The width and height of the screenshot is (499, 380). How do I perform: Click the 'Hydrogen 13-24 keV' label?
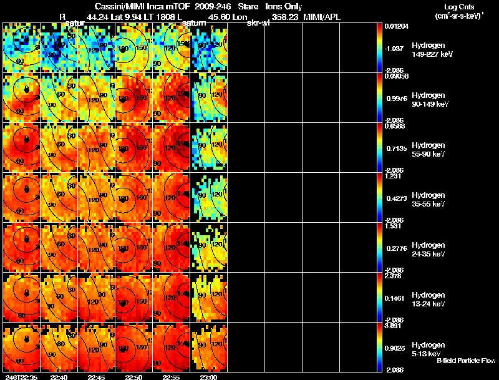429,300
